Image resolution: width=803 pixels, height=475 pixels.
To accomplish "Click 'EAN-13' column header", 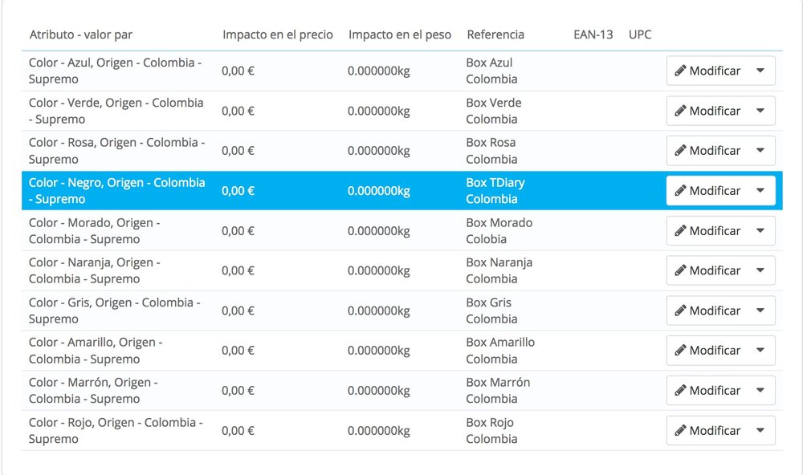I will [x=593, y=35].
